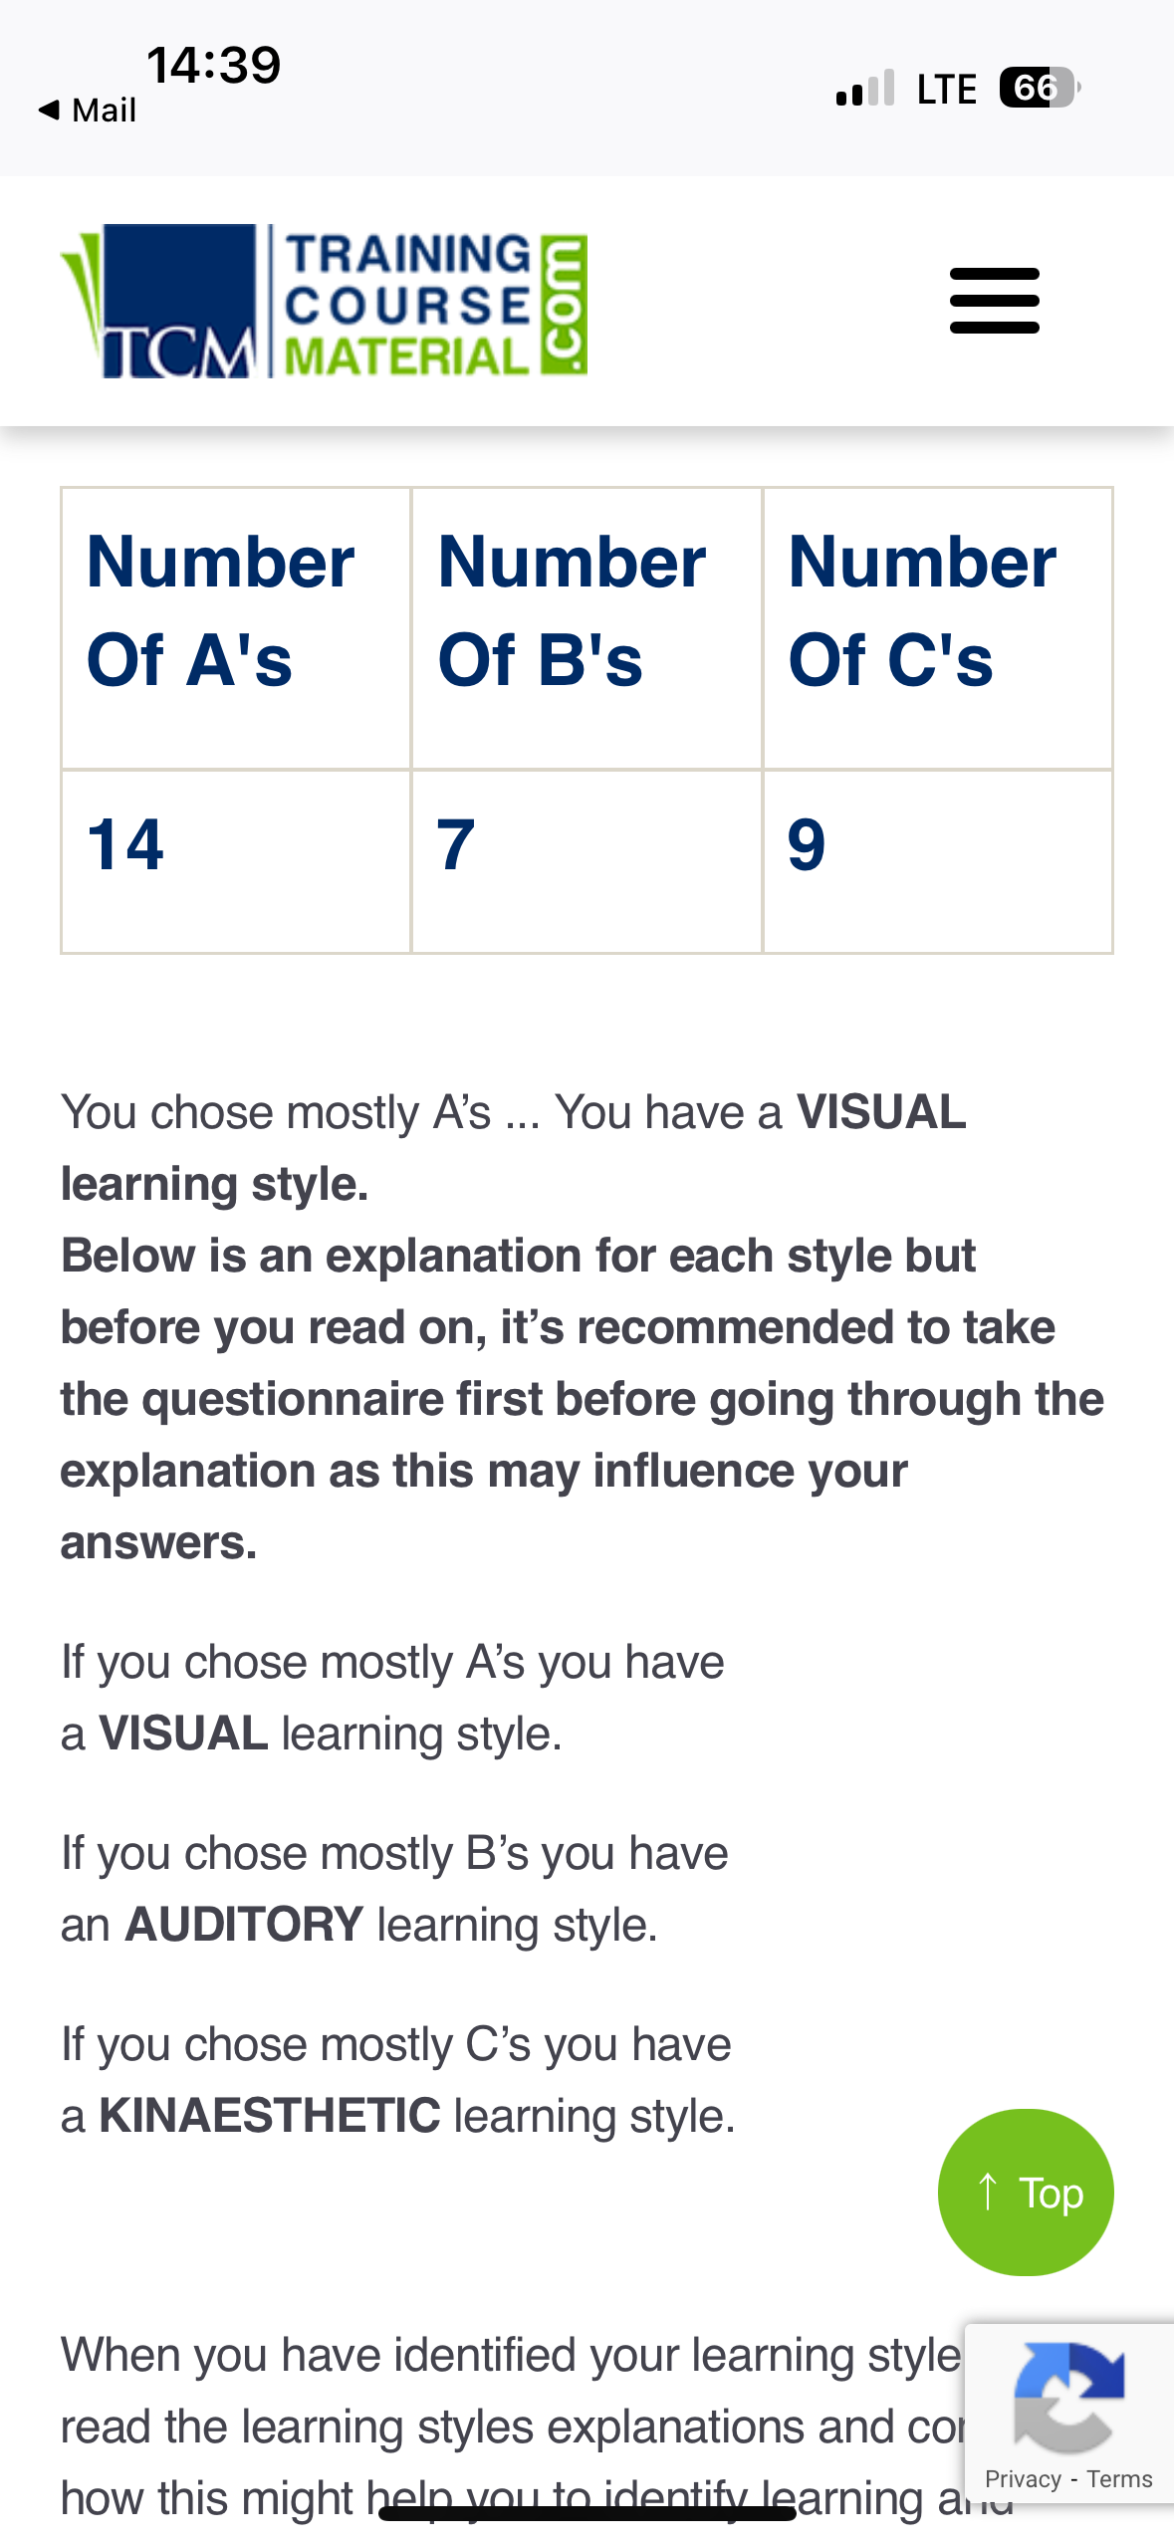Tap the bold word KINAESTHETIC
This screenshot has height=2545, width=1174.
pos(269,2116)
